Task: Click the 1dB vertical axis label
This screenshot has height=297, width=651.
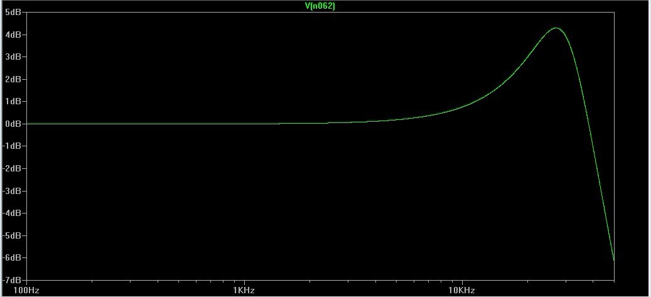Action: click(13, 102)
